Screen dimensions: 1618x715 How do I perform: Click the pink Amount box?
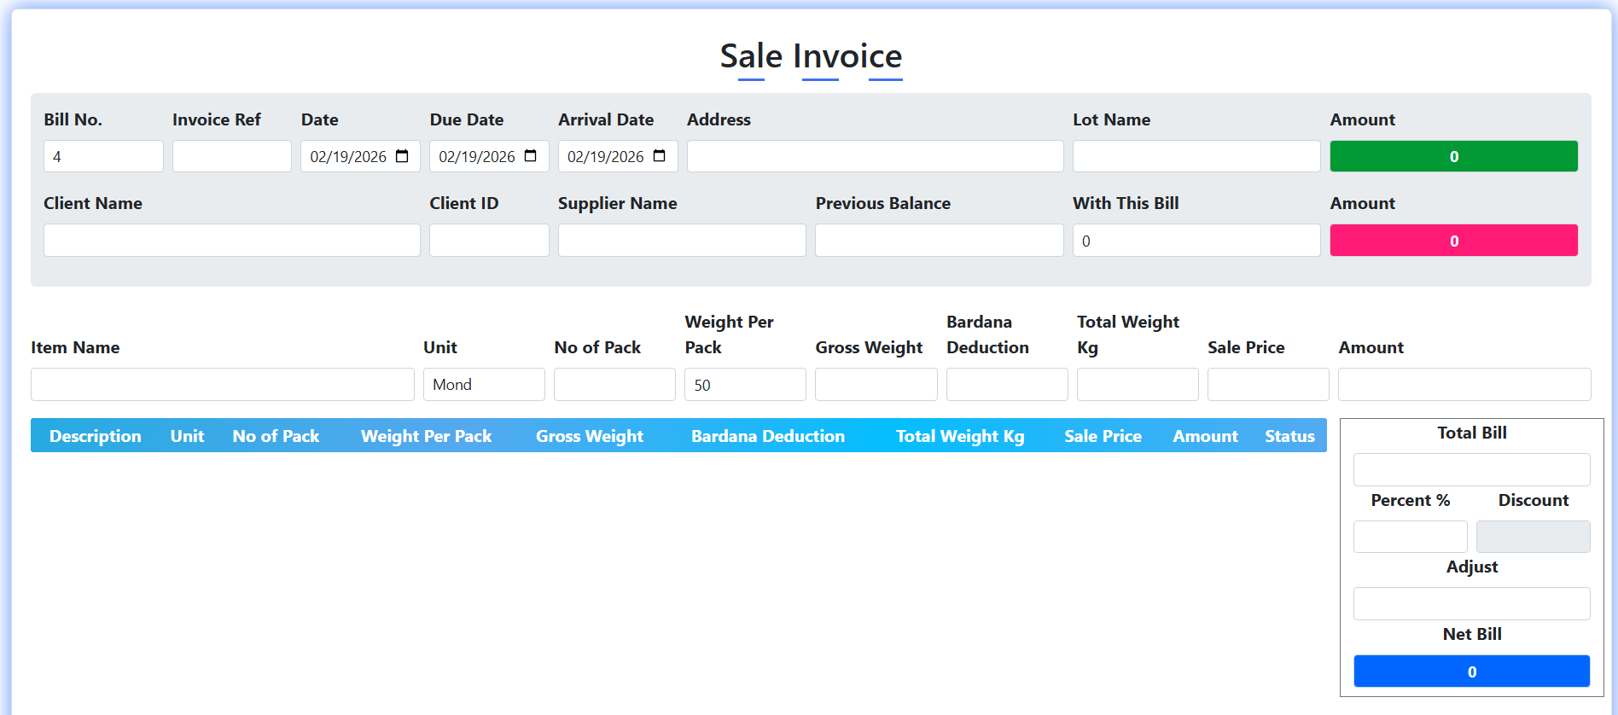coord(1453,241)
